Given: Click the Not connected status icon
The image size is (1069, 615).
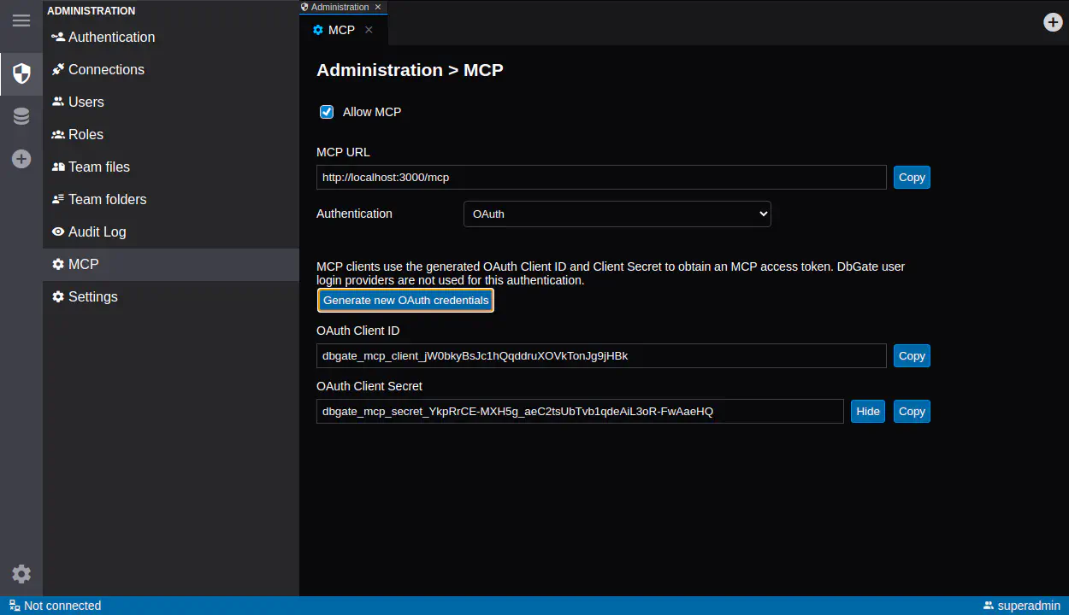Looking at the screenshot, I should [x=15, y=606].
